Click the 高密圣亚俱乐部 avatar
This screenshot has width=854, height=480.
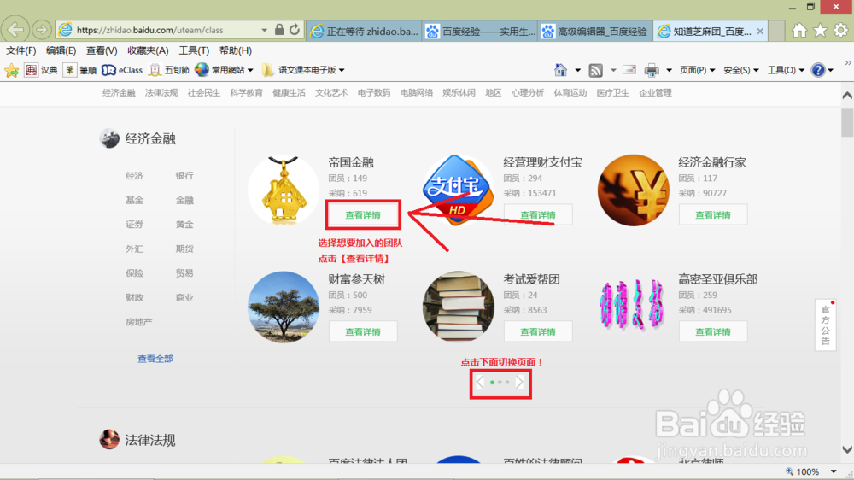pos(633,307)
